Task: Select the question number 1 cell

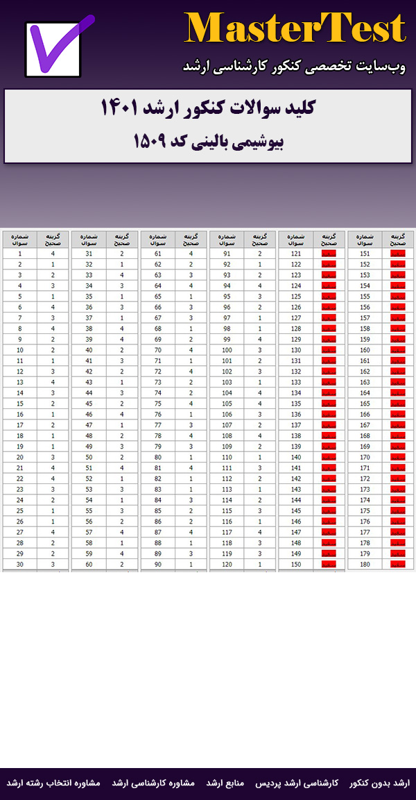Action: [x=20, y=254]
